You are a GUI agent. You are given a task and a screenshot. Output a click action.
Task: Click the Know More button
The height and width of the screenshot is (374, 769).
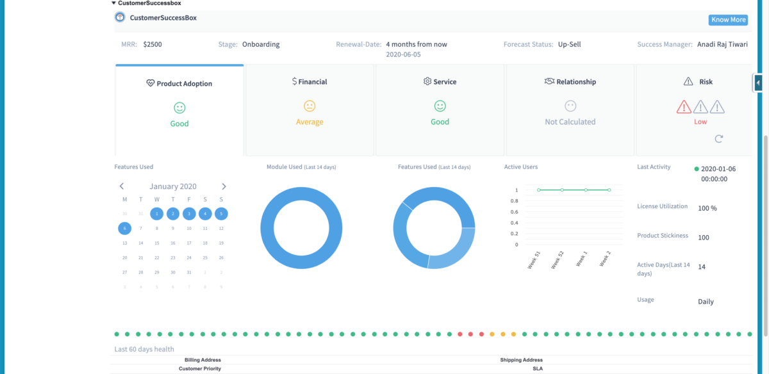tap(728, 20)
